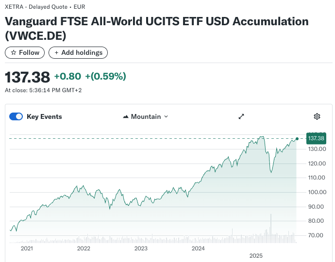Image resolution: width=335 pixels, height=262 pixels.
Task: Click the 2021 label on time axis
Action: point(27,248)
